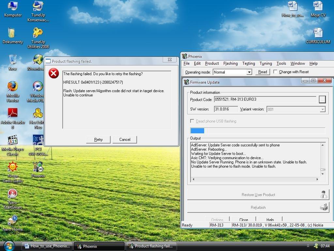The image size is (334, 251).
Task: Click 'Waiting for Update Server to boot...' line
Action: pos(218,154)
